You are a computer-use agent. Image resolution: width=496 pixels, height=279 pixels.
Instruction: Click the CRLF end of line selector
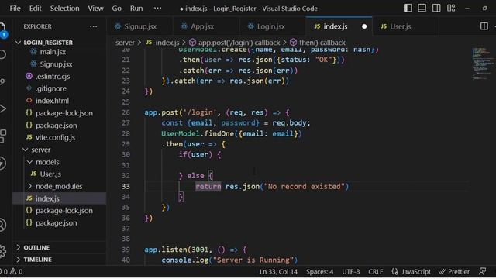pyautogui.click(x=375, y=272)
